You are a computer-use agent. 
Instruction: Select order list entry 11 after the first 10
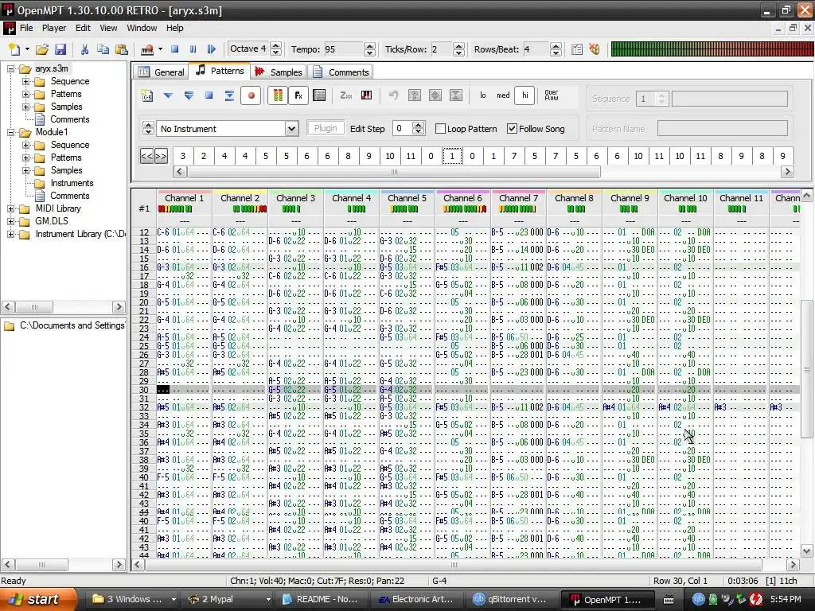click(411, 156)
